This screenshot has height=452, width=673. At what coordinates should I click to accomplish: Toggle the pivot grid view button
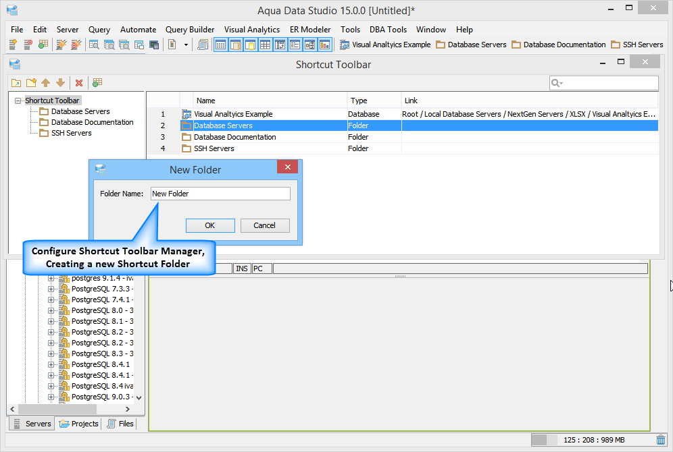point(280,44)
